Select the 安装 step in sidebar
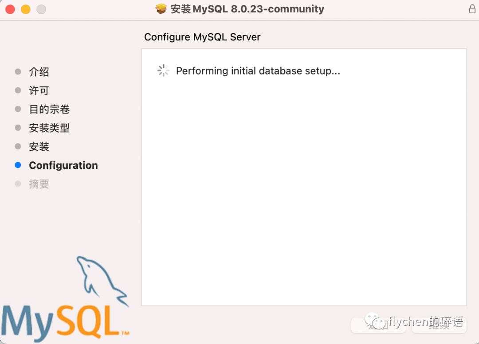 (x=39, y=147)
